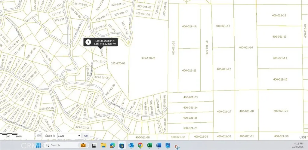Launch Microsoft Edge from the taskbar
Screen dimensions: 308x150
(x=112, y=145)
